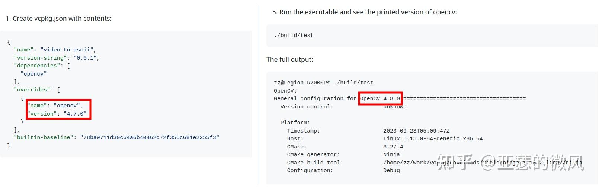Click the 'Run the executable' step 5 text
Viewport: 599px width, 187px height.
click(x=364, y=12)
